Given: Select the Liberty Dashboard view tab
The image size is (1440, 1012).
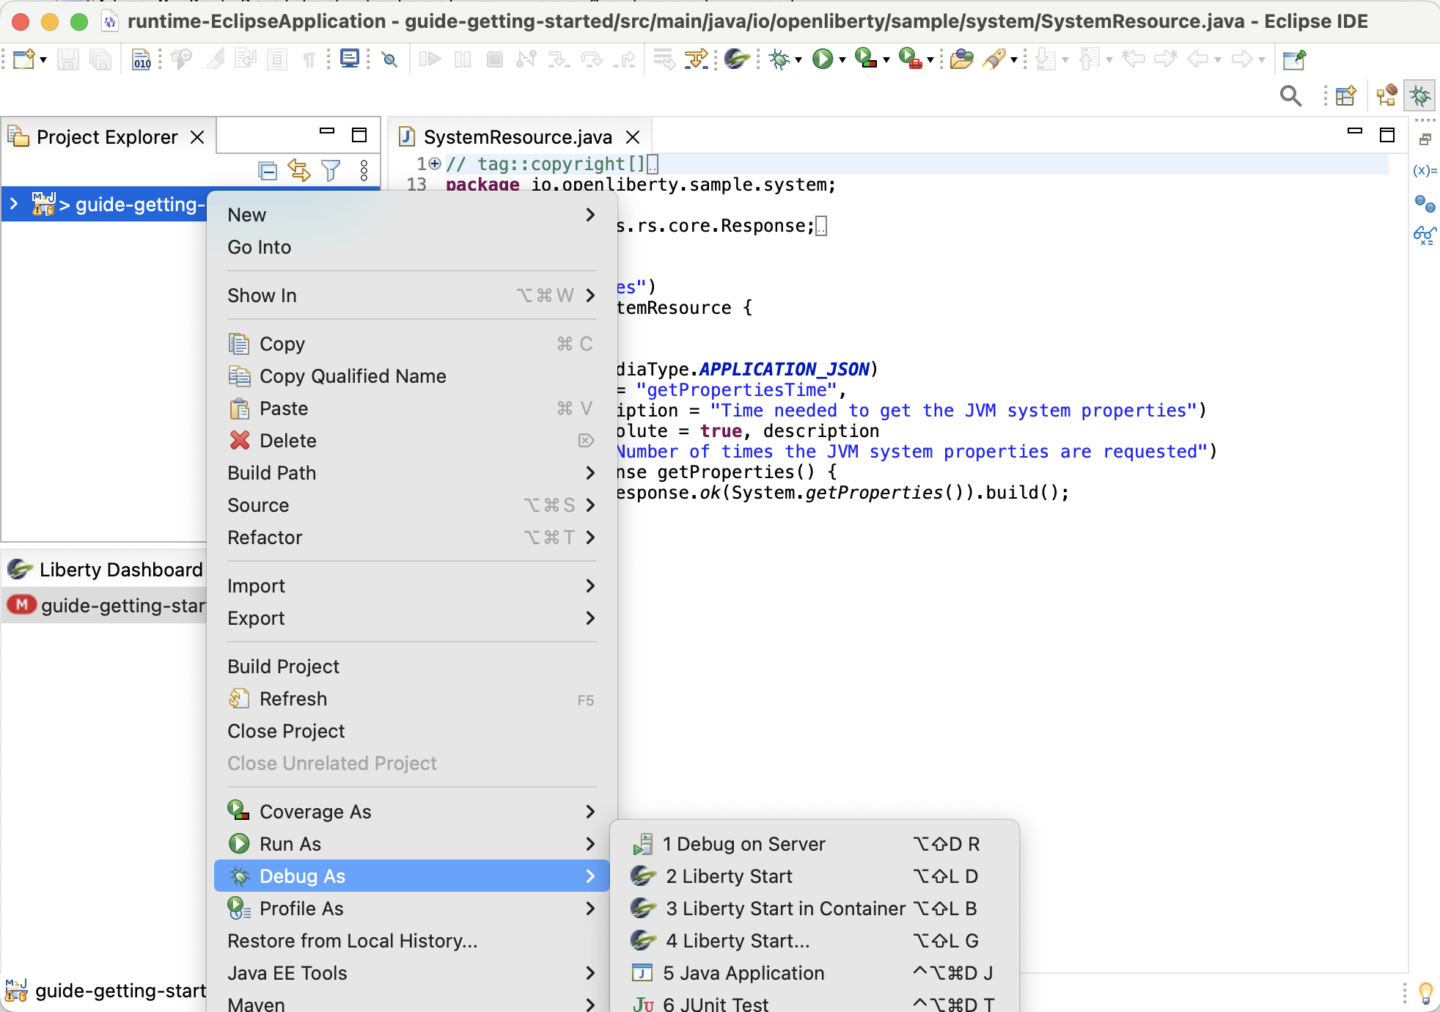Looking at the screenshot, I should [106, 570].
